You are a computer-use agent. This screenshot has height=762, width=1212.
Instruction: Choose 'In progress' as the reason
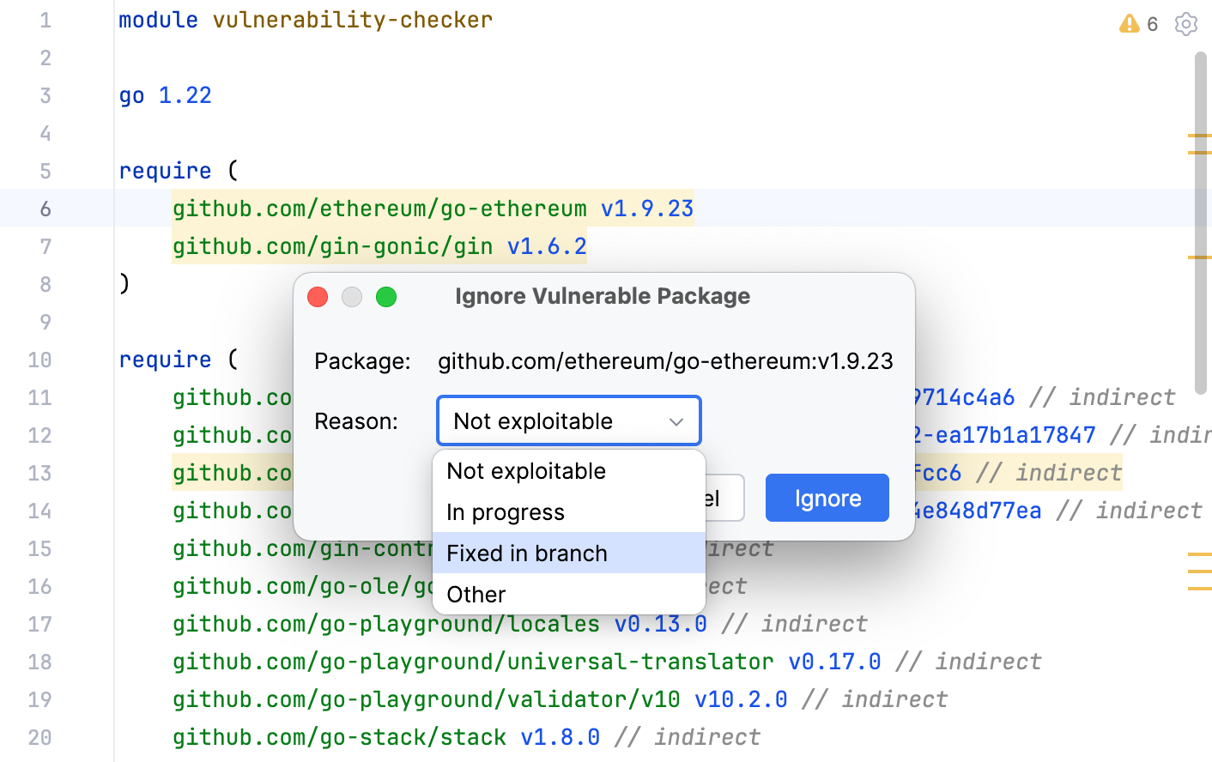506,512
